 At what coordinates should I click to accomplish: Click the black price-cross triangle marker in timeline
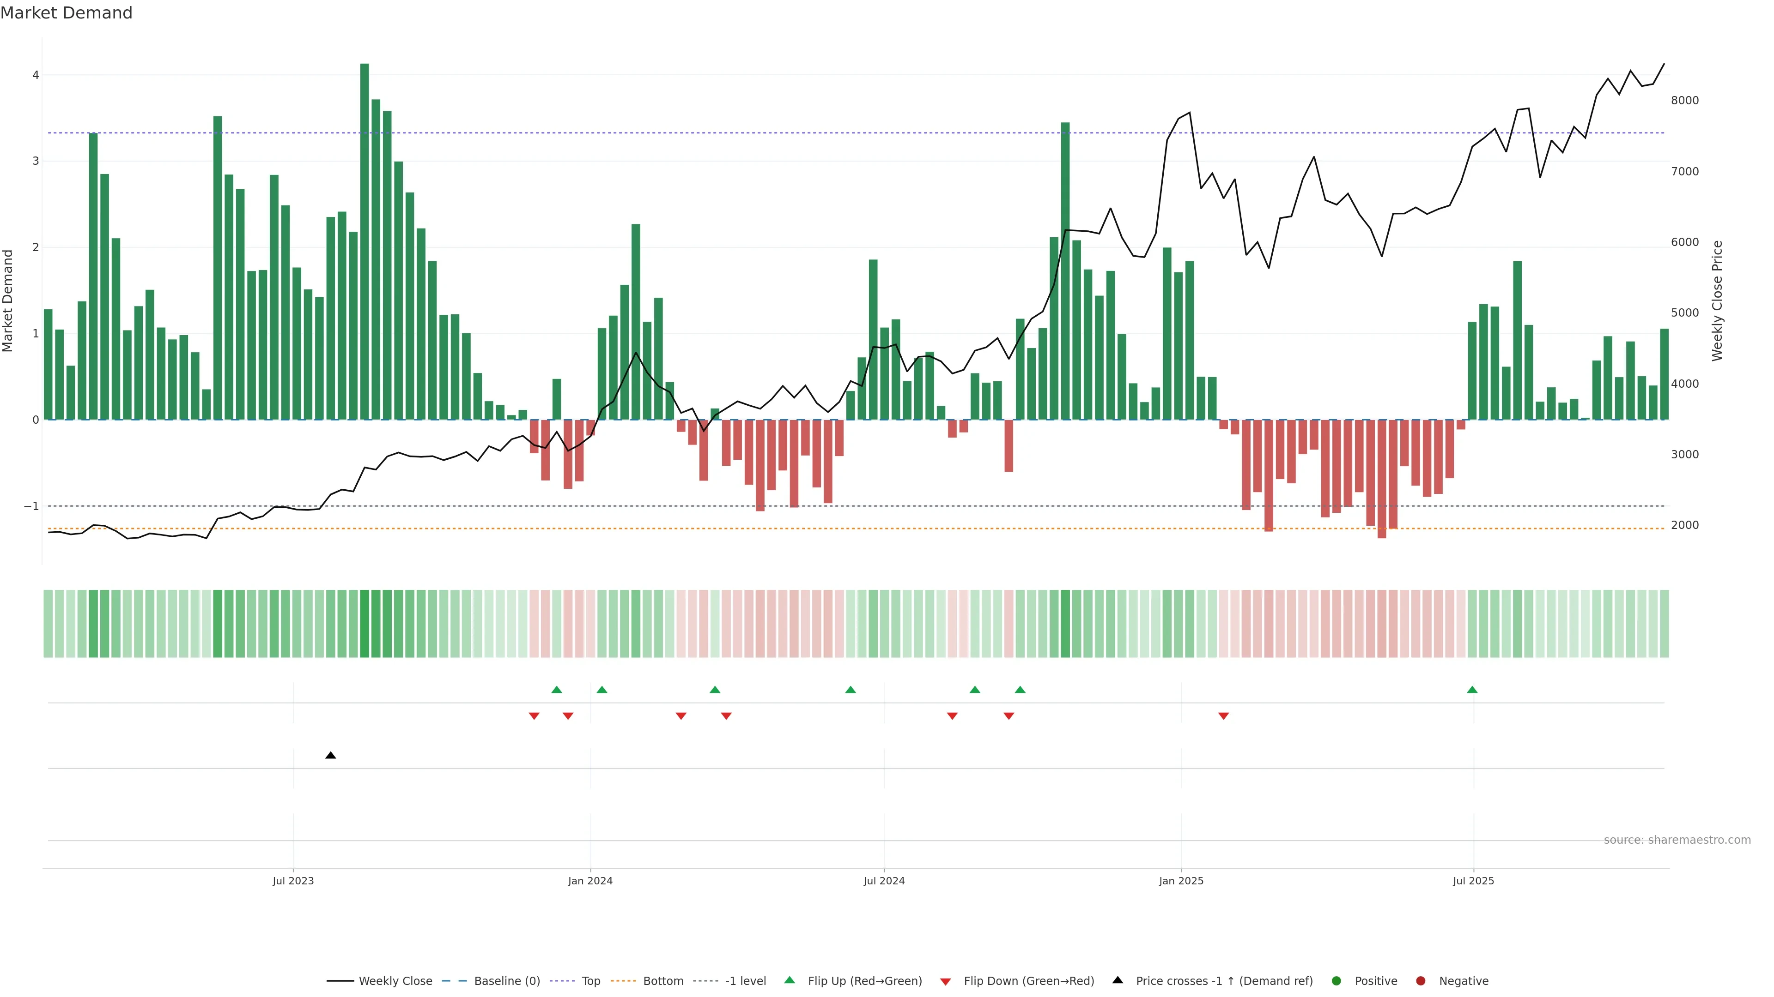(331, 756)
